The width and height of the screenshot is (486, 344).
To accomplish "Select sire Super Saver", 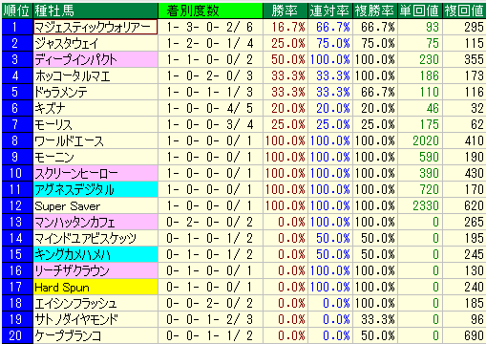I will pyautogui.click(x=95, y=205).
